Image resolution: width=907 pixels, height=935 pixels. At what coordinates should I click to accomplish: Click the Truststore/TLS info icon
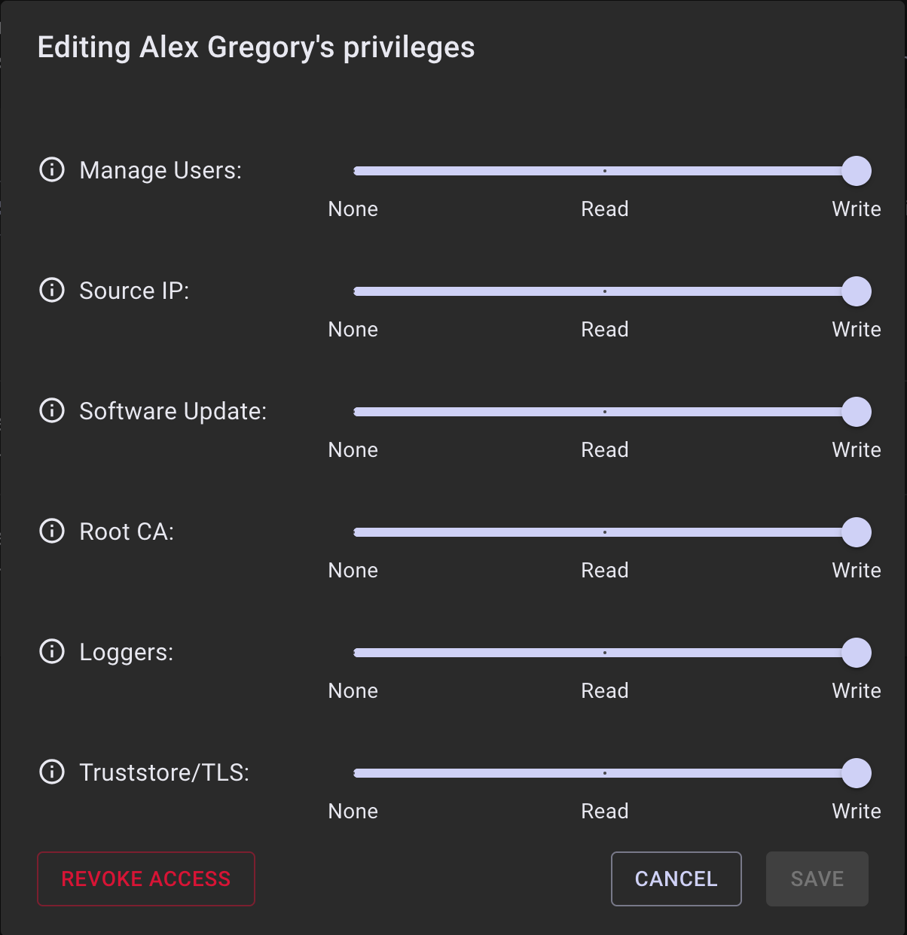pos(52,772)
